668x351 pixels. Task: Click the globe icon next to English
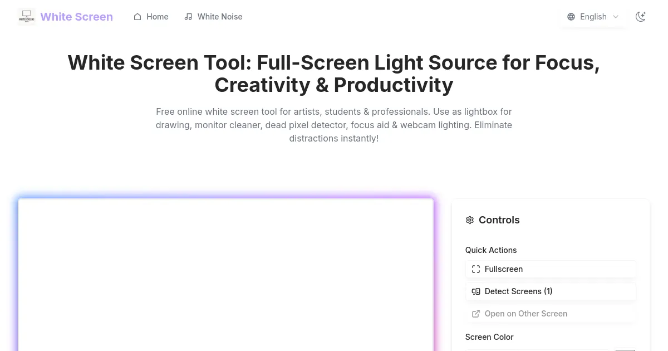(x=571, y=17)
